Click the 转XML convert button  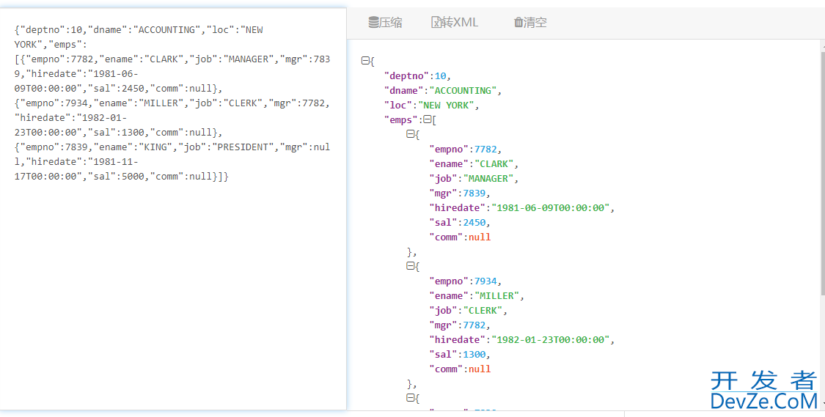(455, 22)
